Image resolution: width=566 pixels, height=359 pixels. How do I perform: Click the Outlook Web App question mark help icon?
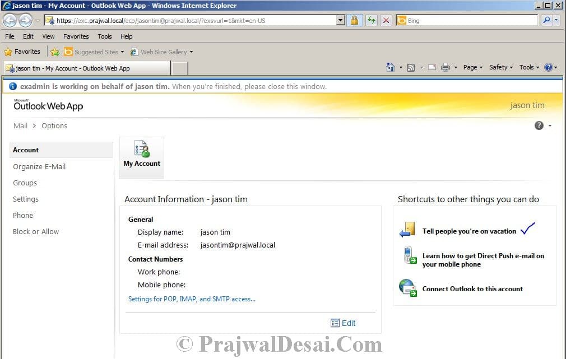click(x=539, y=125)
